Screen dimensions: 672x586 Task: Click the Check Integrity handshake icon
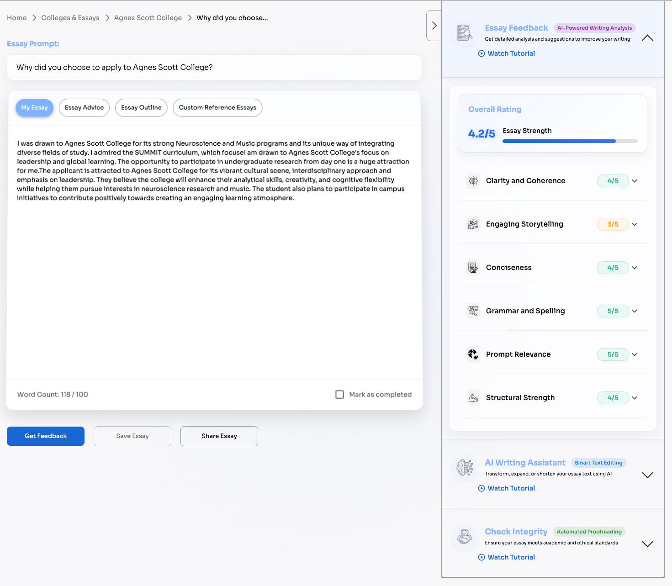pos(465,537)
